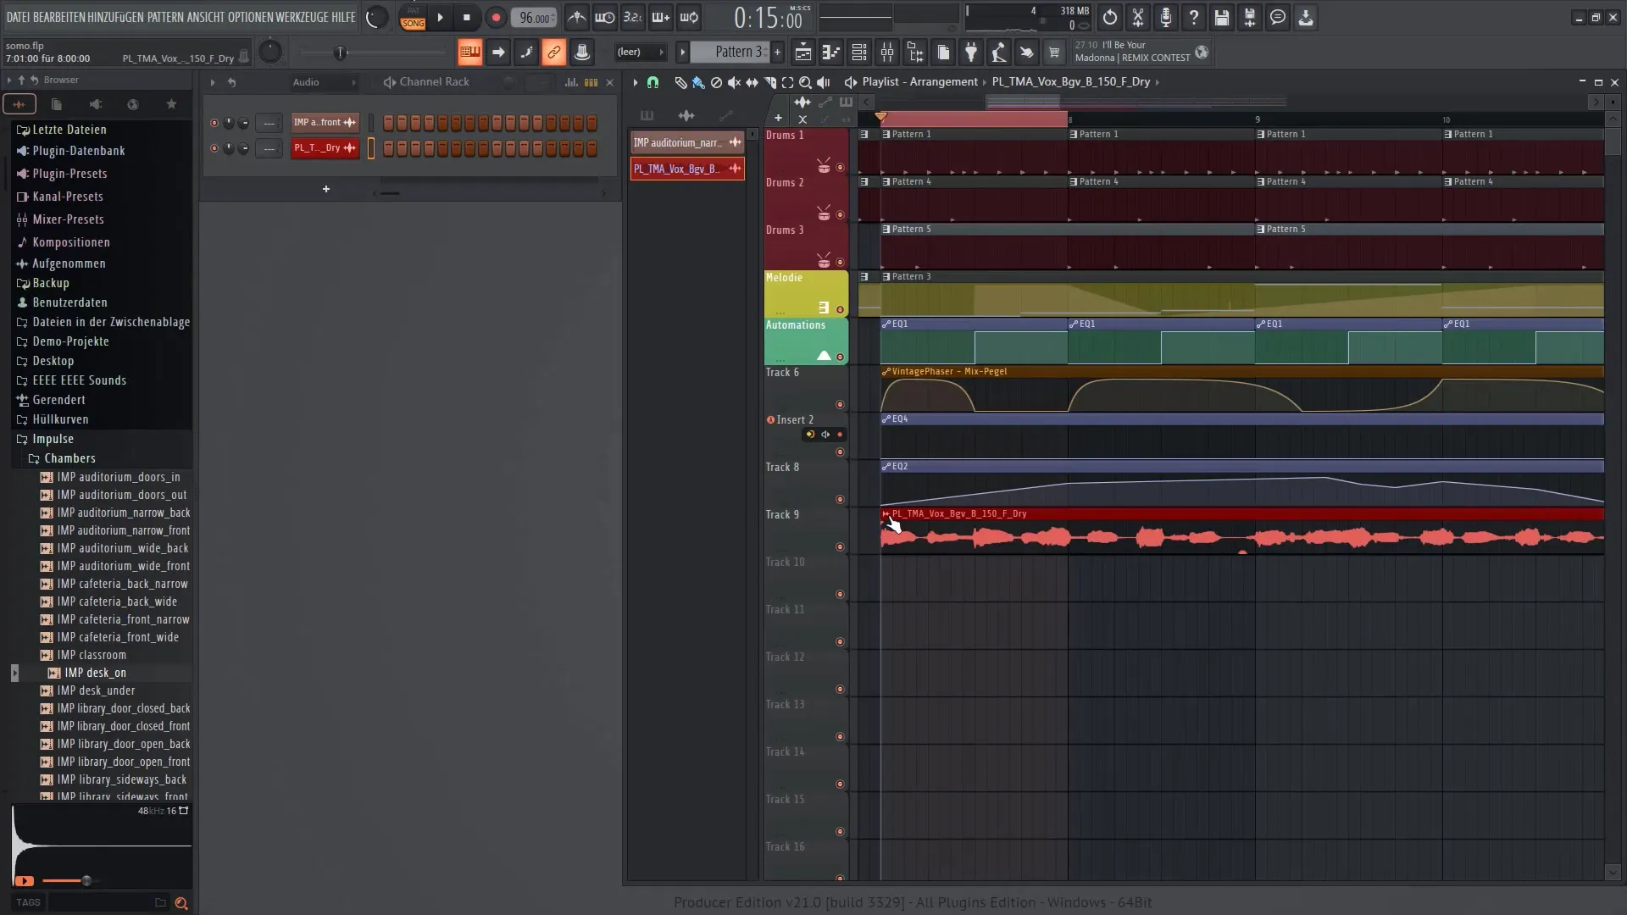This screenshot has width=1627, height=915.
Task: Open the Playlist view icon
Action: pyautogui.click(x=802, y=53)
